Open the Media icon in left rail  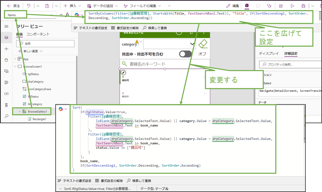pos(6,71)
